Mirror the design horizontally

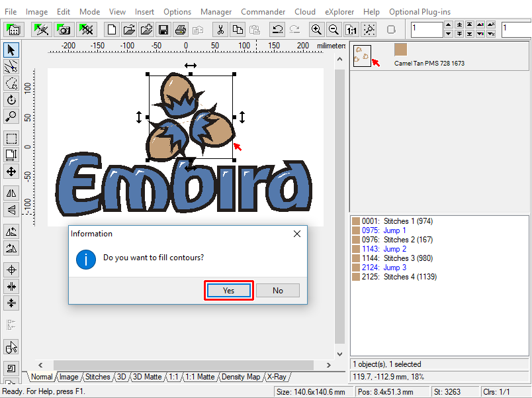coord(11,193)
